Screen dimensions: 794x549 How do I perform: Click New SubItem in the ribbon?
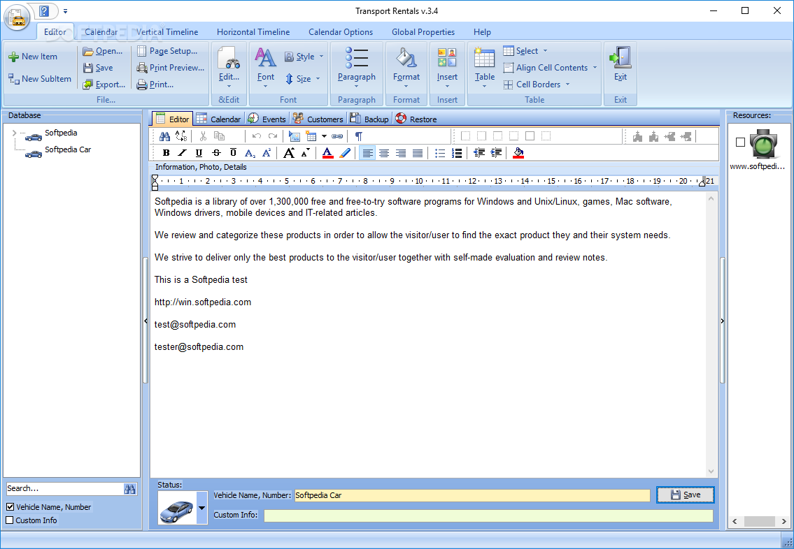pyautogui.click(x=40, y=79)
